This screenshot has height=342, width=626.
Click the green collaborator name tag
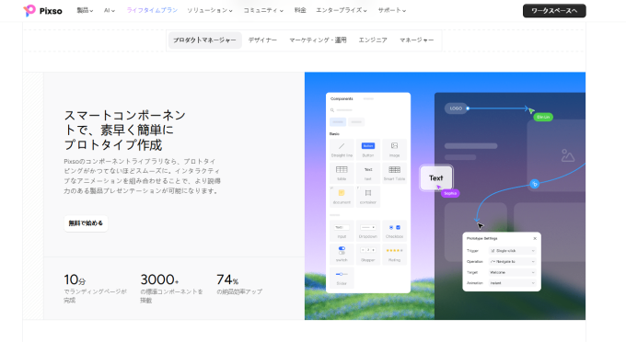[543, 117]
